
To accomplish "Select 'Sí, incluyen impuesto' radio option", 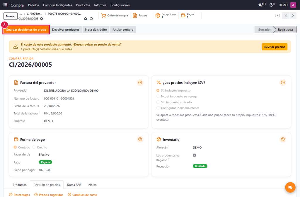I will pos(158,90).
